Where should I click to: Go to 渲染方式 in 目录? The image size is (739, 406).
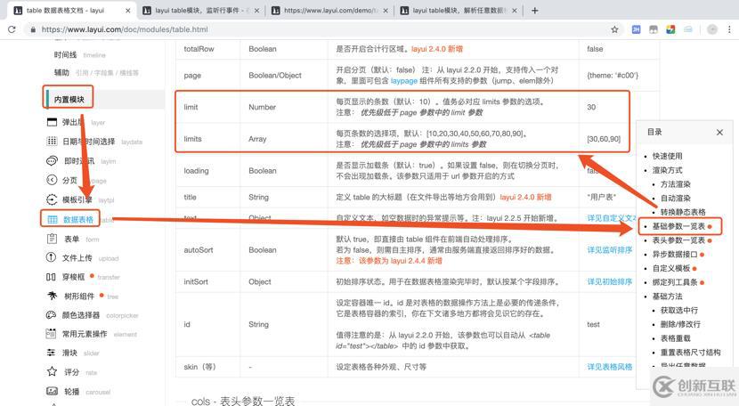coord(667,170)
